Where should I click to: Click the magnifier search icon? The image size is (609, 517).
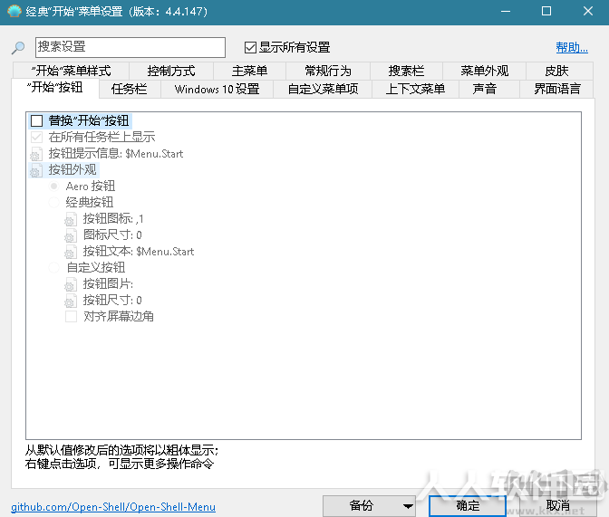pyautogui.click(x=18, y=48)
